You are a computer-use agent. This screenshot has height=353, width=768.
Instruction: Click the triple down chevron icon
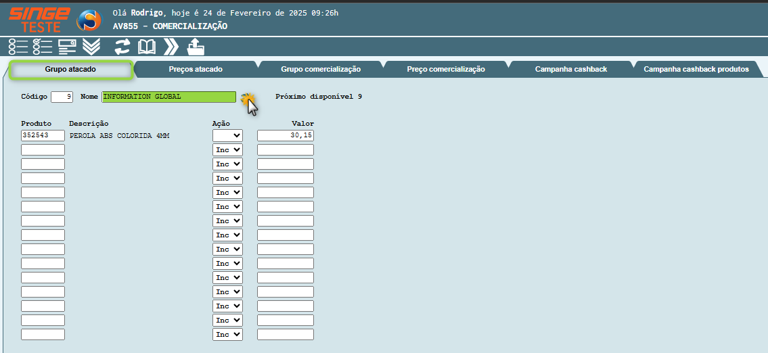[x=91, y=47]
